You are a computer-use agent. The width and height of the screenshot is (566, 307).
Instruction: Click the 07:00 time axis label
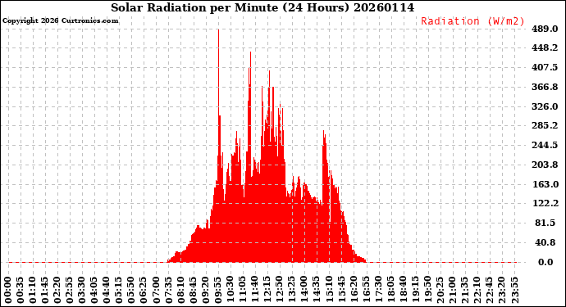point(156,290)
